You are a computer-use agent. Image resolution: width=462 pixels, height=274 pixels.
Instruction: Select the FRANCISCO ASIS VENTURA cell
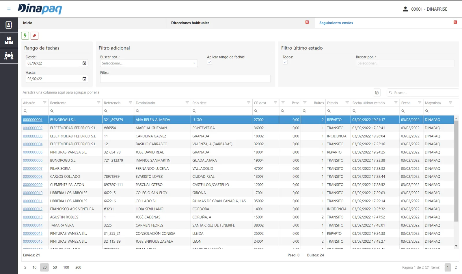(x=75, y=209)
